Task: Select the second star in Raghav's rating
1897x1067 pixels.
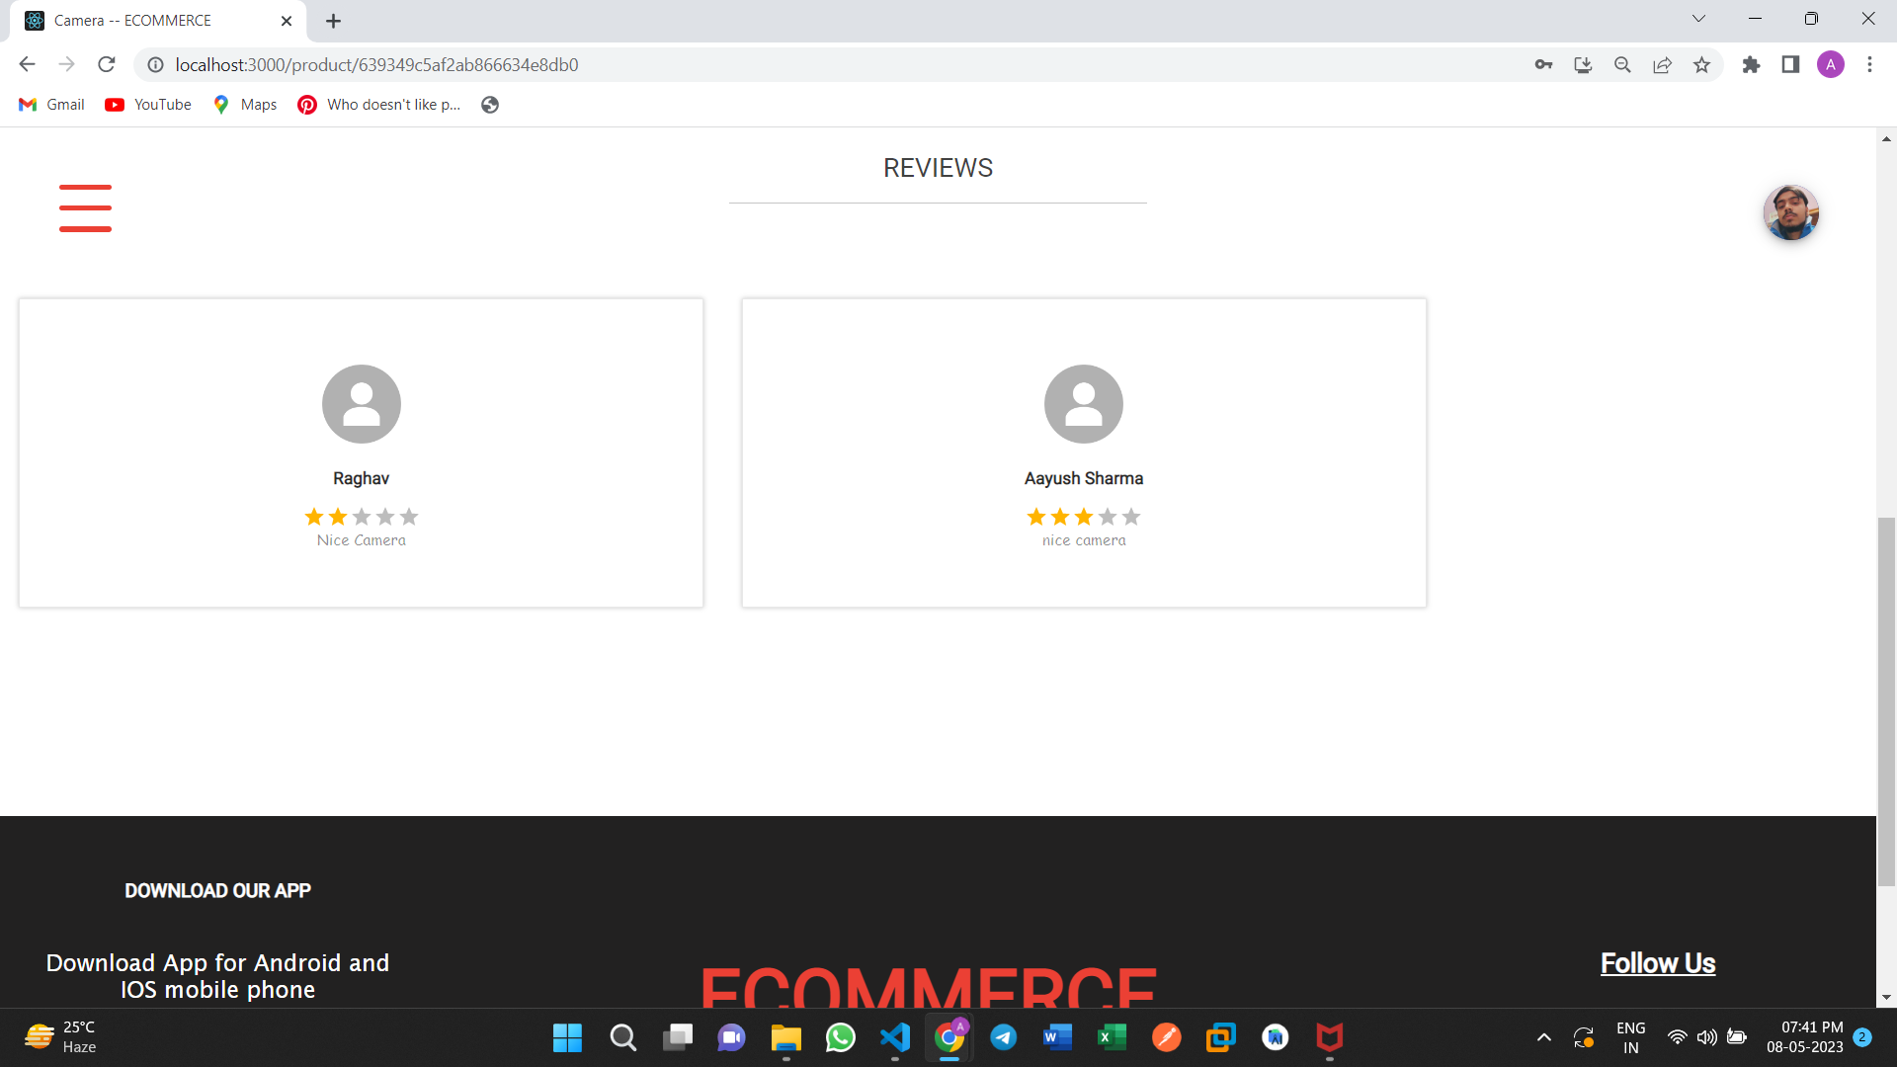Action: pyautogui.click(x=337, y=517)
